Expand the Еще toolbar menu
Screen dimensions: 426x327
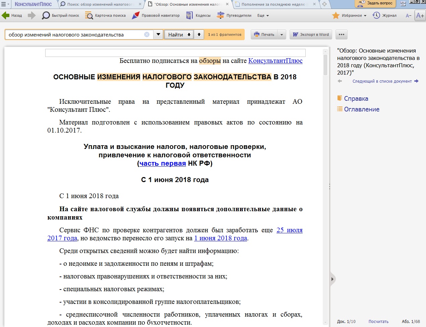coord(263,15)
